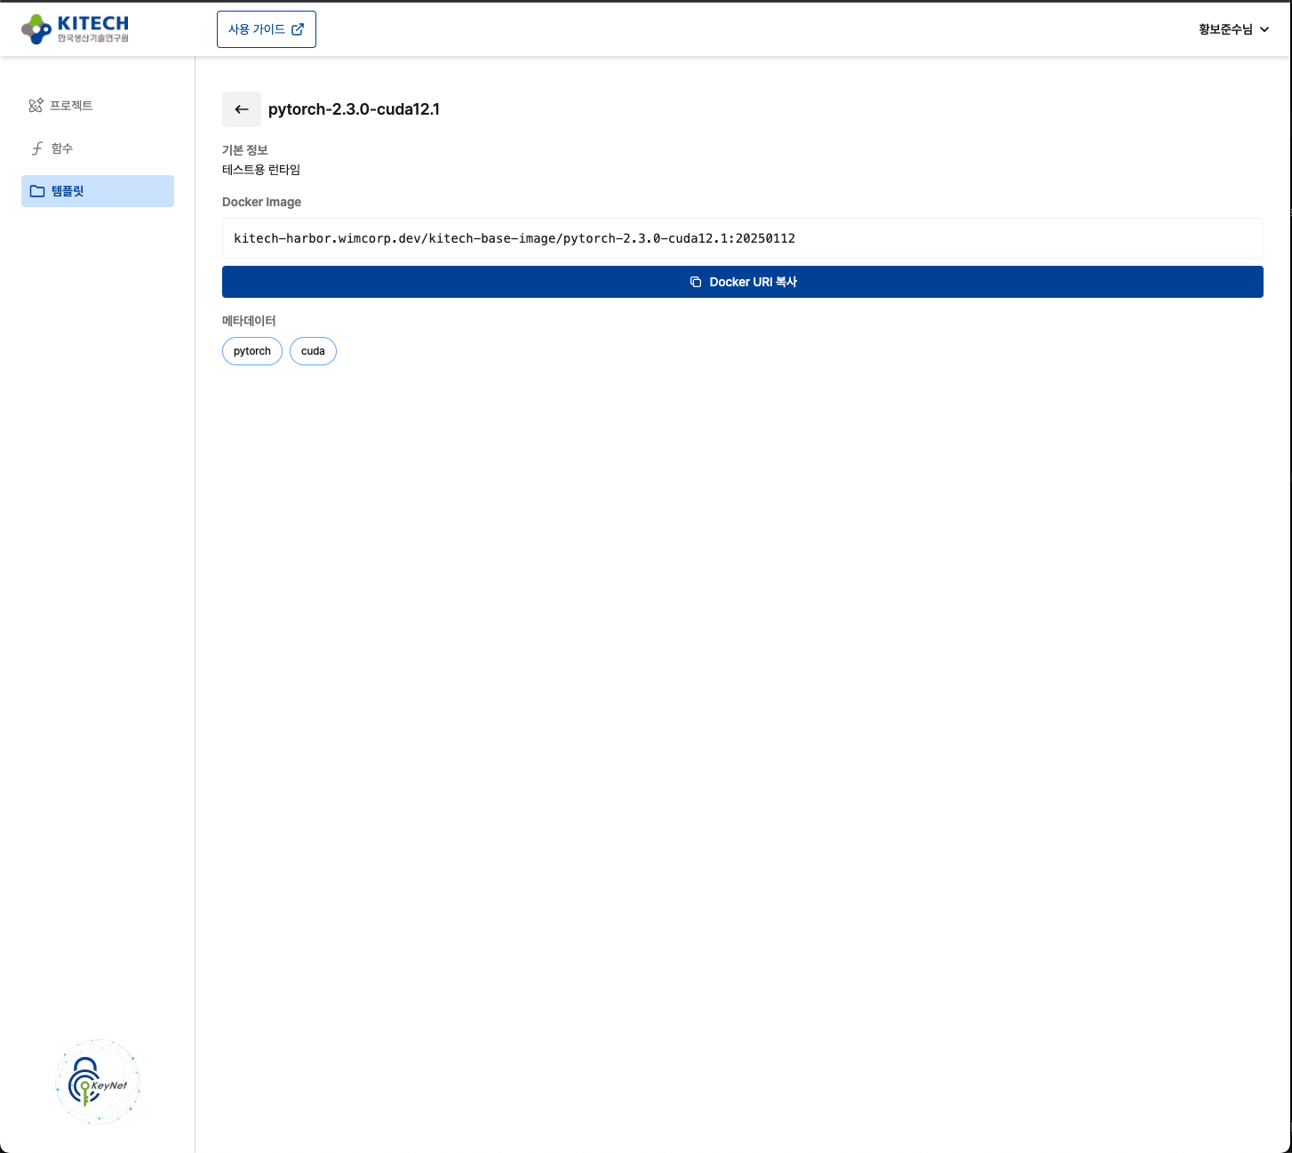This screenshot has width=1292, height=1153.
Task: Click the 테스트용 런타임 description text
Action: coord(261,170)
